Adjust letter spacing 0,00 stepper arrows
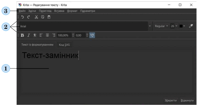 pos(87,35)
